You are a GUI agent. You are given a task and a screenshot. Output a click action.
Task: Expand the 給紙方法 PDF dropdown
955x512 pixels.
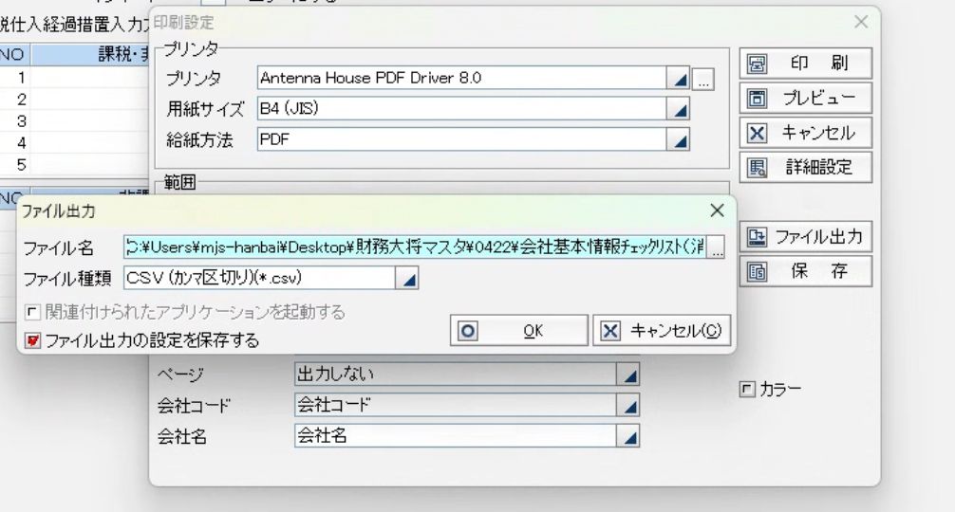(x=680, y=139)
